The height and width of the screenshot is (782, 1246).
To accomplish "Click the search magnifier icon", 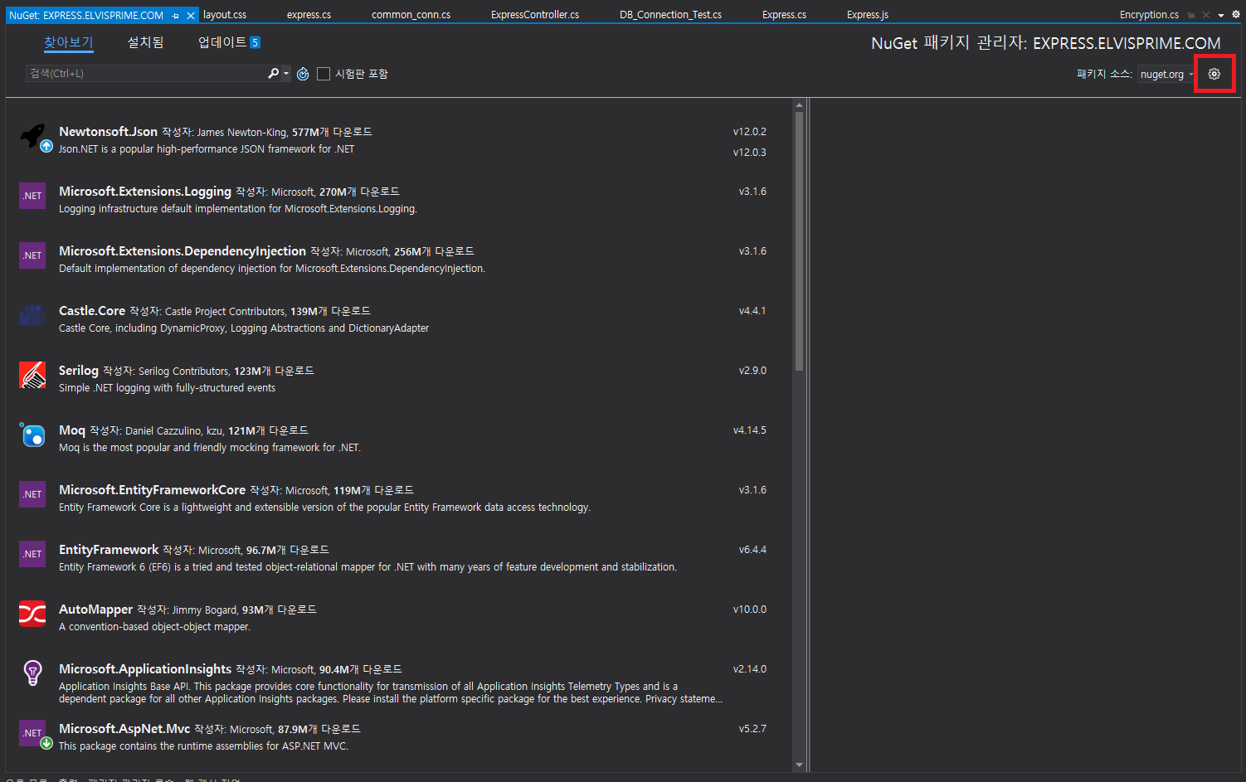I will (273, 74).
